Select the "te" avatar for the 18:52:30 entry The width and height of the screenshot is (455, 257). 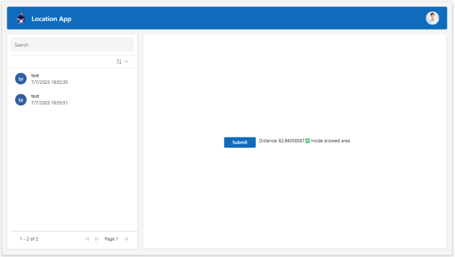point(21,79)
